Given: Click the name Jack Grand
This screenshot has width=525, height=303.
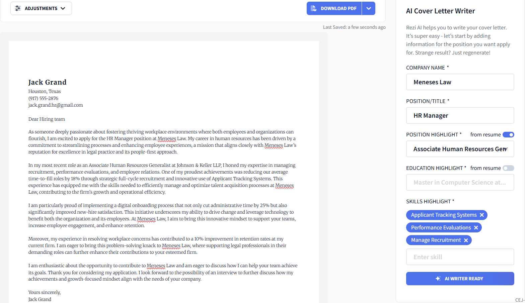Looking at the screenshot, I should coord(48,82).
